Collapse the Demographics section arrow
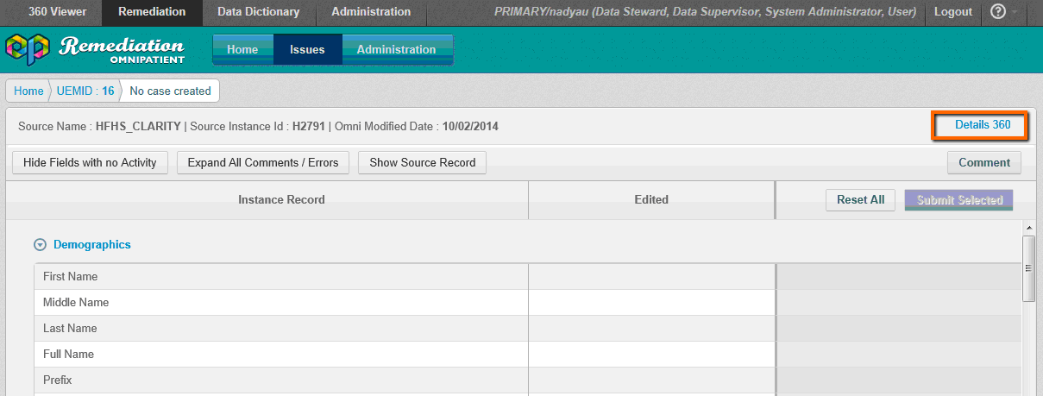The height and width of the screenshot is (396, 1043). coord(39,245)
